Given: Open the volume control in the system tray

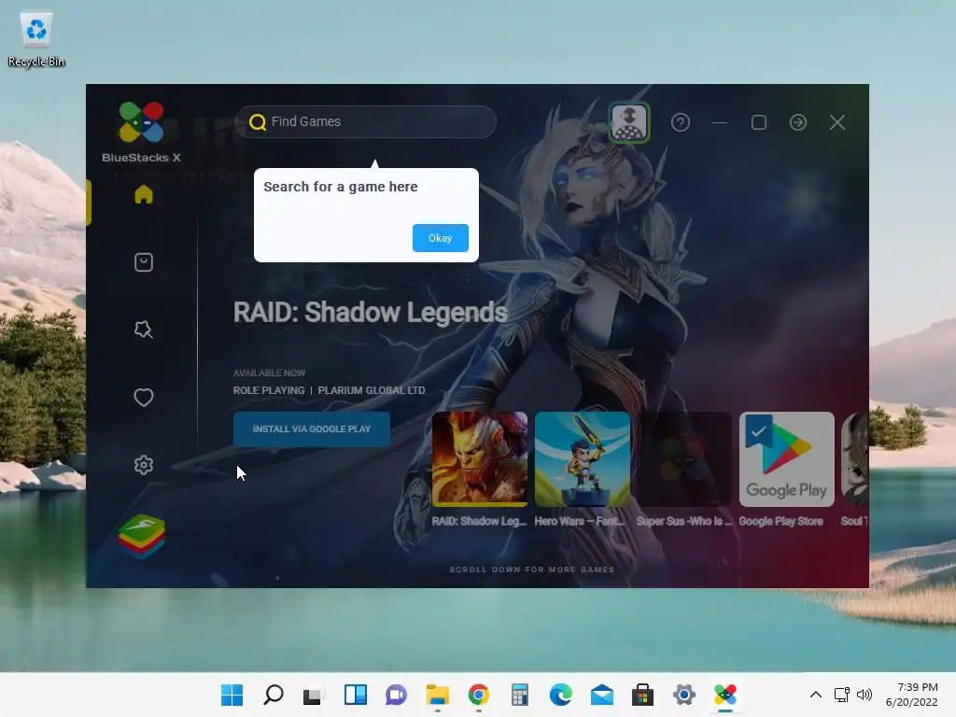Looking at the screenshot, I should click(864, 695).
